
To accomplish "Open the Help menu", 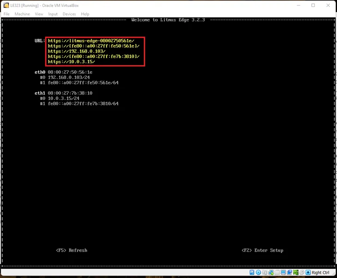I will (85, 14).
